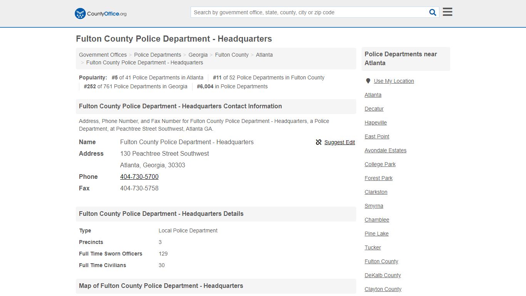Go to Fulton County breadcrumb link
Screen dimensions: 526x296
pyautogui.click(x=232, y=55)
